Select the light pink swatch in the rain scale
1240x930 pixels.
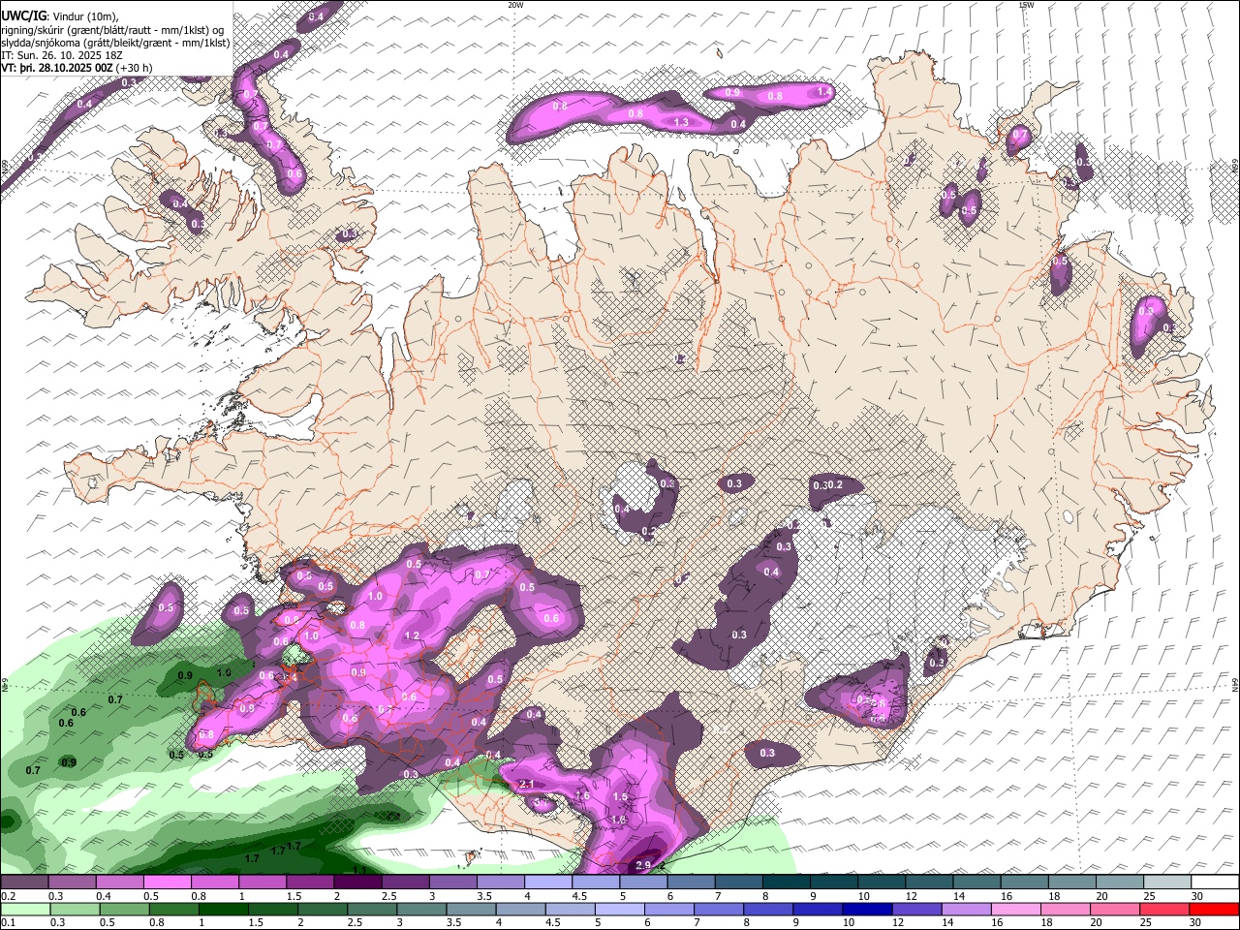pyautogui.click(x=1016, y=910)
